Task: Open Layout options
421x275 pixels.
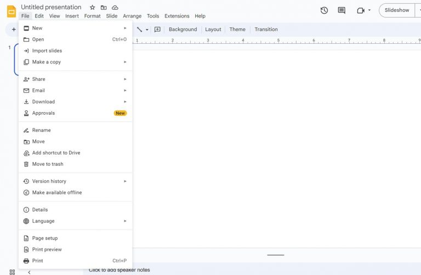Action: pyautogui.click(x=213, y=30)
